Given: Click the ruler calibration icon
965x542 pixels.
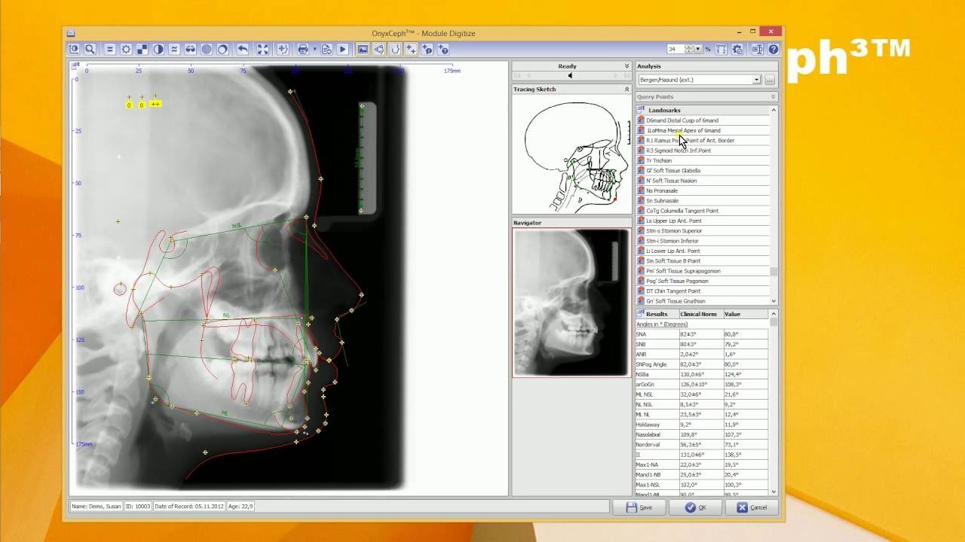Looking at the screenshot, I should click(721, 49).
